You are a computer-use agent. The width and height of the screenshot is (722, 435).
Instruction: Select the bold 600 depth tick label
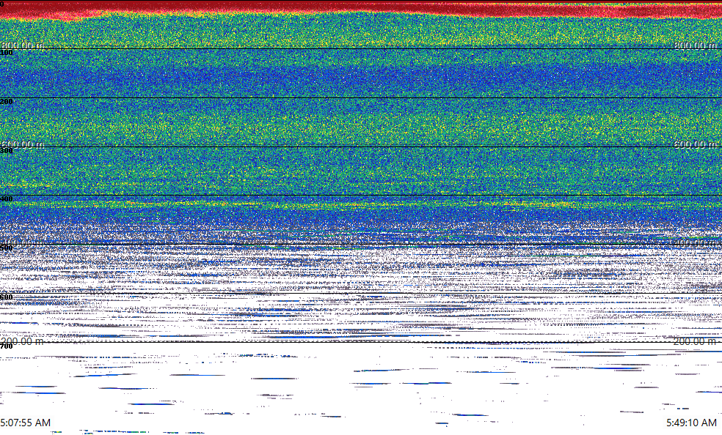pos(7,297)
